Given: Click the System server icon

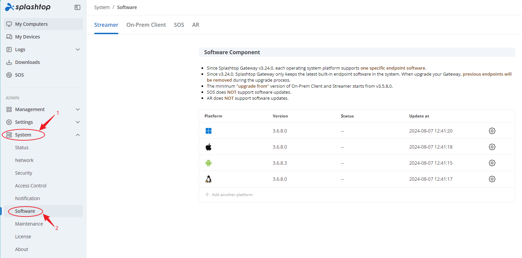Looking at the screenshot, I should (9, 135).
